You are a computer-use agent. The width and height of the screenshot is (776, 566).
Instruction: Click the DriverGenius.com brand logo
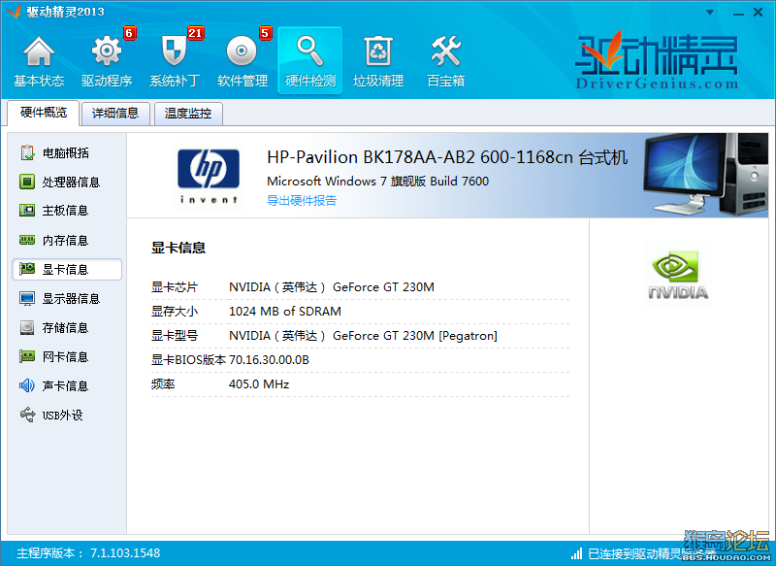658,61
